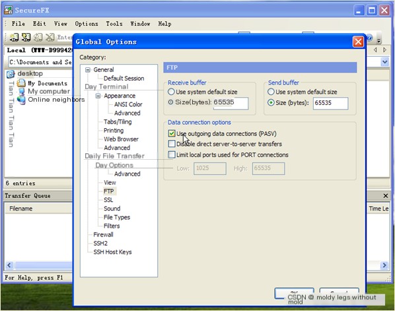
Task: Collapse the Appearance category node
Action: [98, 96]
